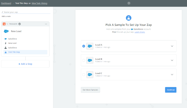Click Add a note link
This screenshot has height=108, width=187.
(6, 16)
